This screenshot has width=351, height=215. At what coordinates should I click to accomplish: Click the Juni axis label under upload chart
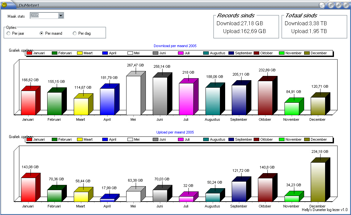coord(160,206)
